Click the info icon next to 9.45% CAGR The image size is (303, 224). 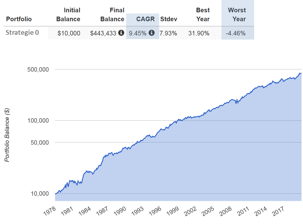click(152, 33)
